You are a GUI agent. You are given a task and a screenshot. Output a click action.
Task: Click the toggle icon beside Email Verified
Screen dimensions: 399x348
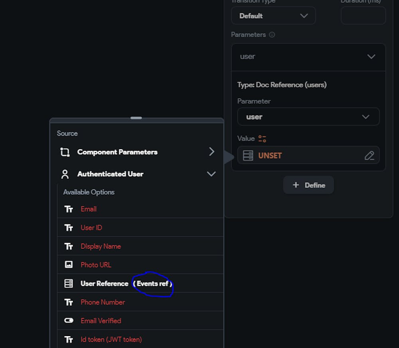click(x=69, y=320)
